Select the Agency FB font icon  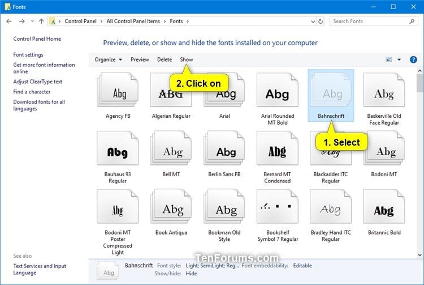[118, 90]
